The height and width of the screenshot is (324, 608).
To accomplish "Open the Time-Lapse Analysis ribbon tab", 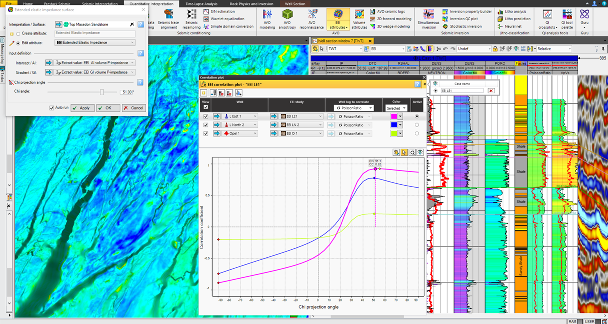I will click(x=203, y=3).
